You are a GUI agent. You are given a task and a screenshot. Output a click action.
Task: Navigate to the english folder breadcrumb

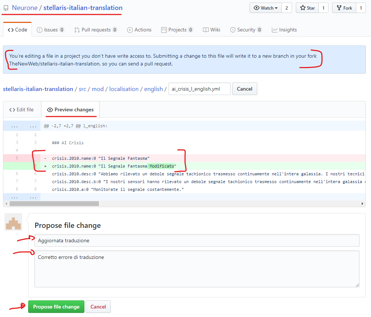[x=154, y=89]
